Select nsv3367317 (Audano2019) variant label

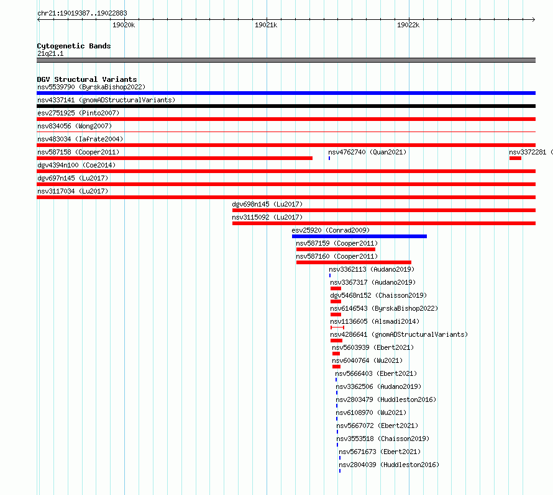(373, 282)
